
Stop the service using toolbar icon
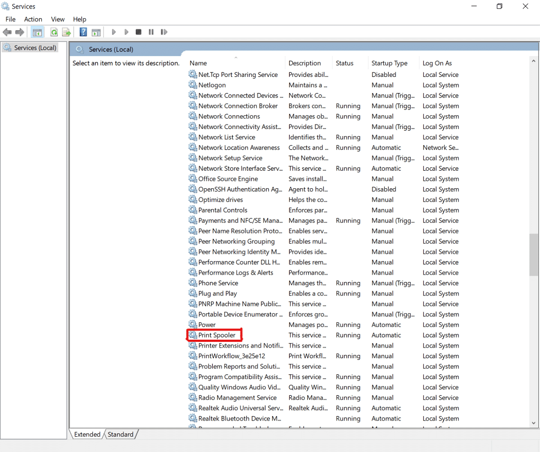138,31
